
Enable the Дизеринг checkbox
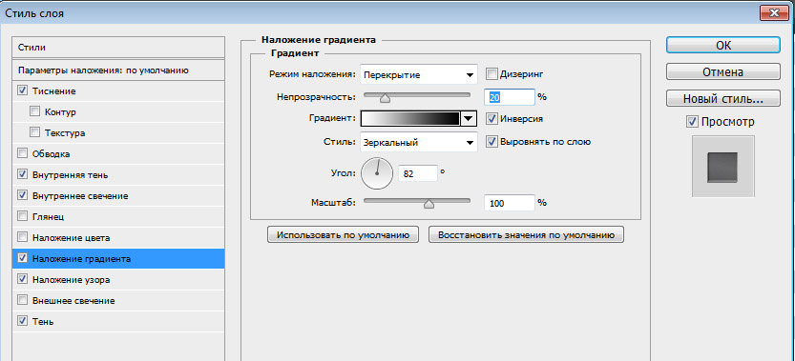click(x=492, y=74)
